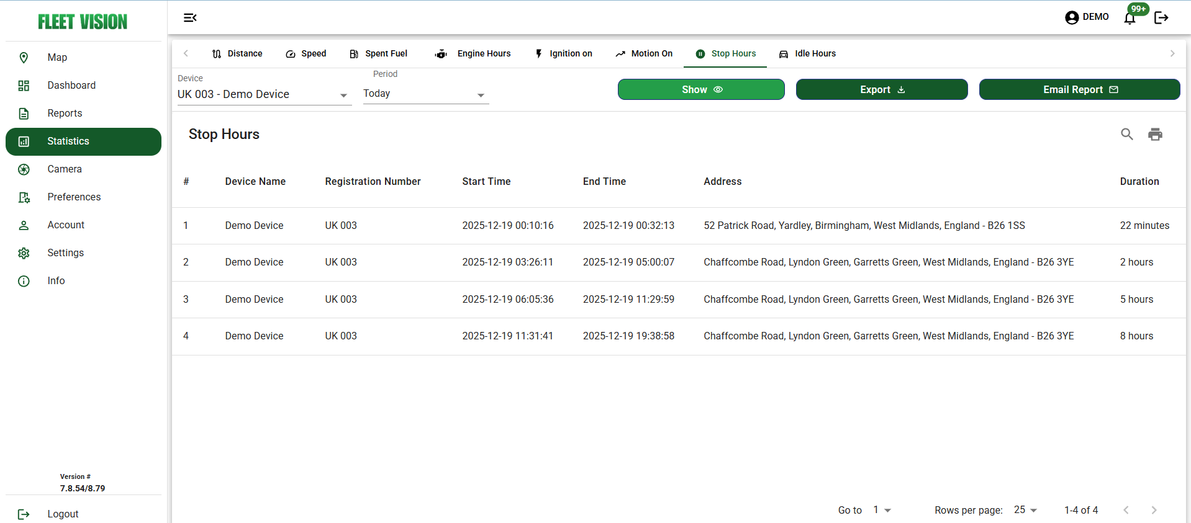Screen dimensions: 1191x523
Task: Select the Spent Fuel tab
Action: point(378,54)
